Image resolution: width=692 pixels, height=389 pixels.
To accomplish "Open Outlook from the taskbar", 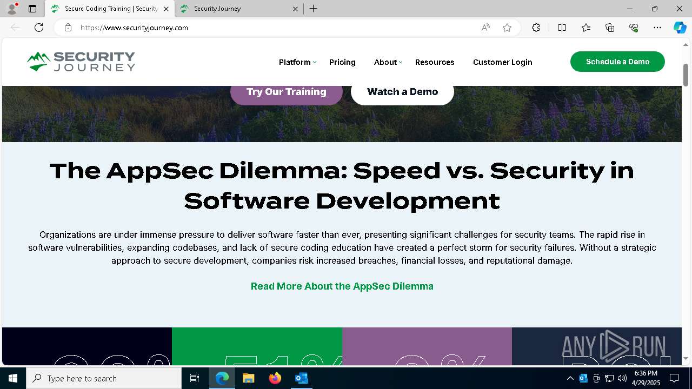I will (301, 378).
